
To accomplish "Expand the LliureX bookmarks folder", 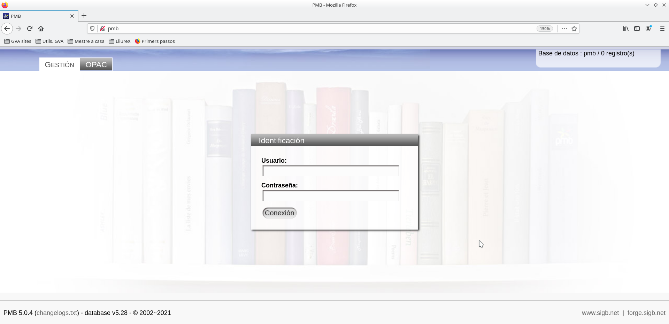I will click(120, 41).
